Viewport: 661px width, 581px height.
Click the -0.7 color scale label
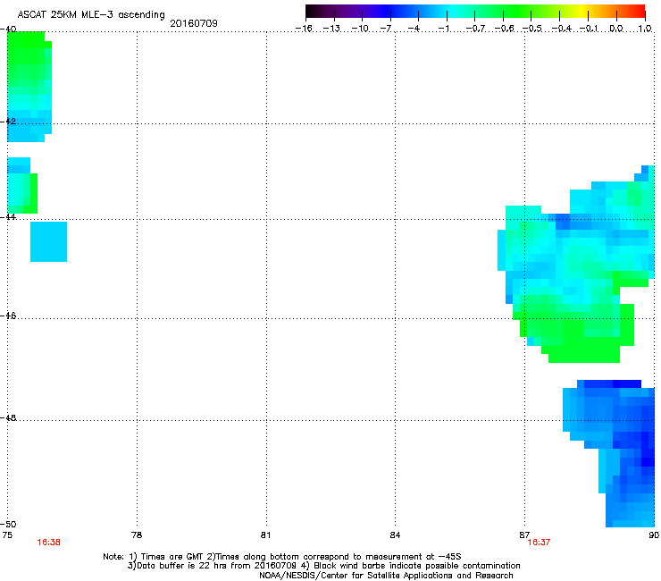click(x=475, y=29)
